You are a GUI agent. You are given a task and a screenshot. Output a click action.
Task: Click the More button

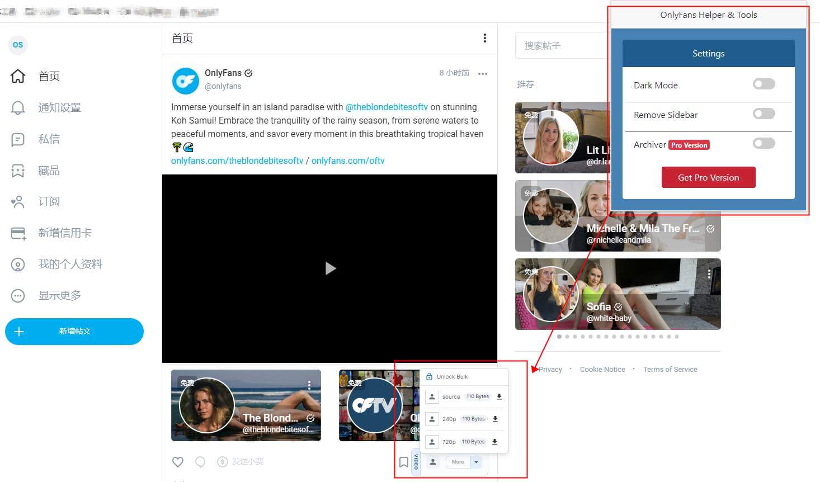click(x=458, y=462)
